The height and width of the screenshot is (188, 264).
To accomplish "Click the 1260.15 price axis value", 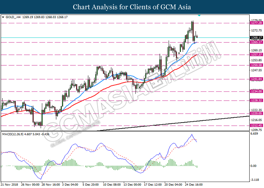I will pos(256,50).
